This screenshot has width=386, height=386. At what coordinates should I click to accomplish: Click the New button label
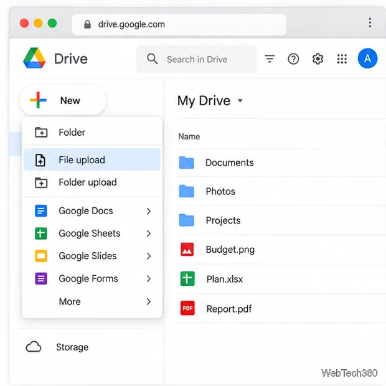coord(70,100)
